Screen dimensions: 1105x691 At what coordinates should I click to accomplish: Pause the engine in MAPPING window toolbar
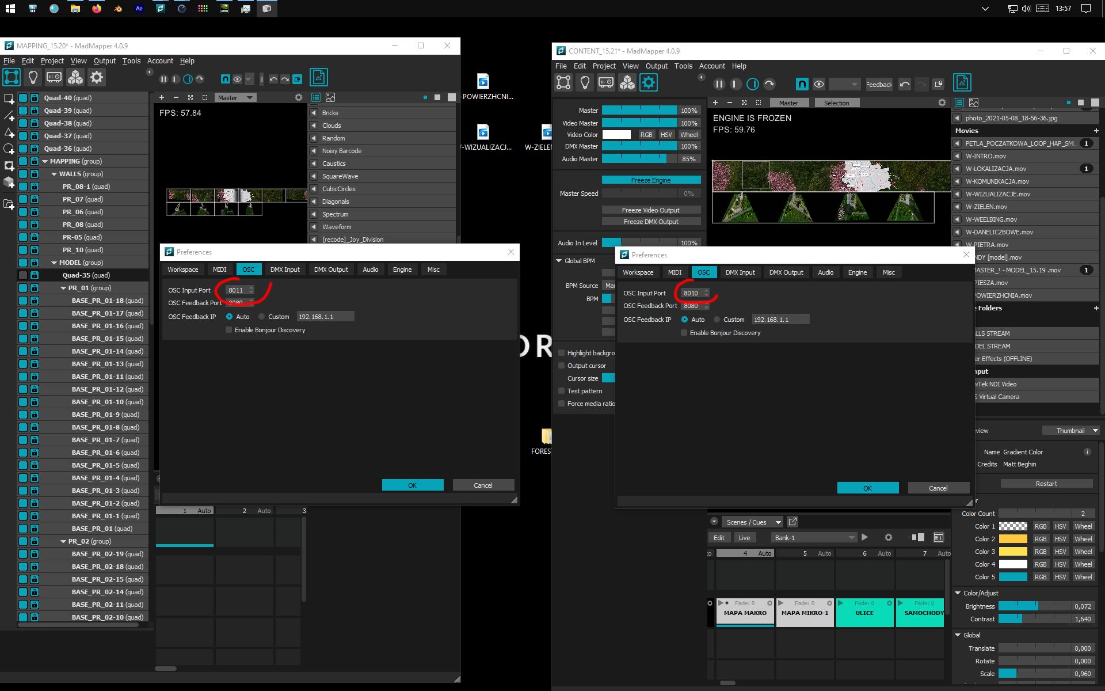pyautogui.click(x=163, y=79)
